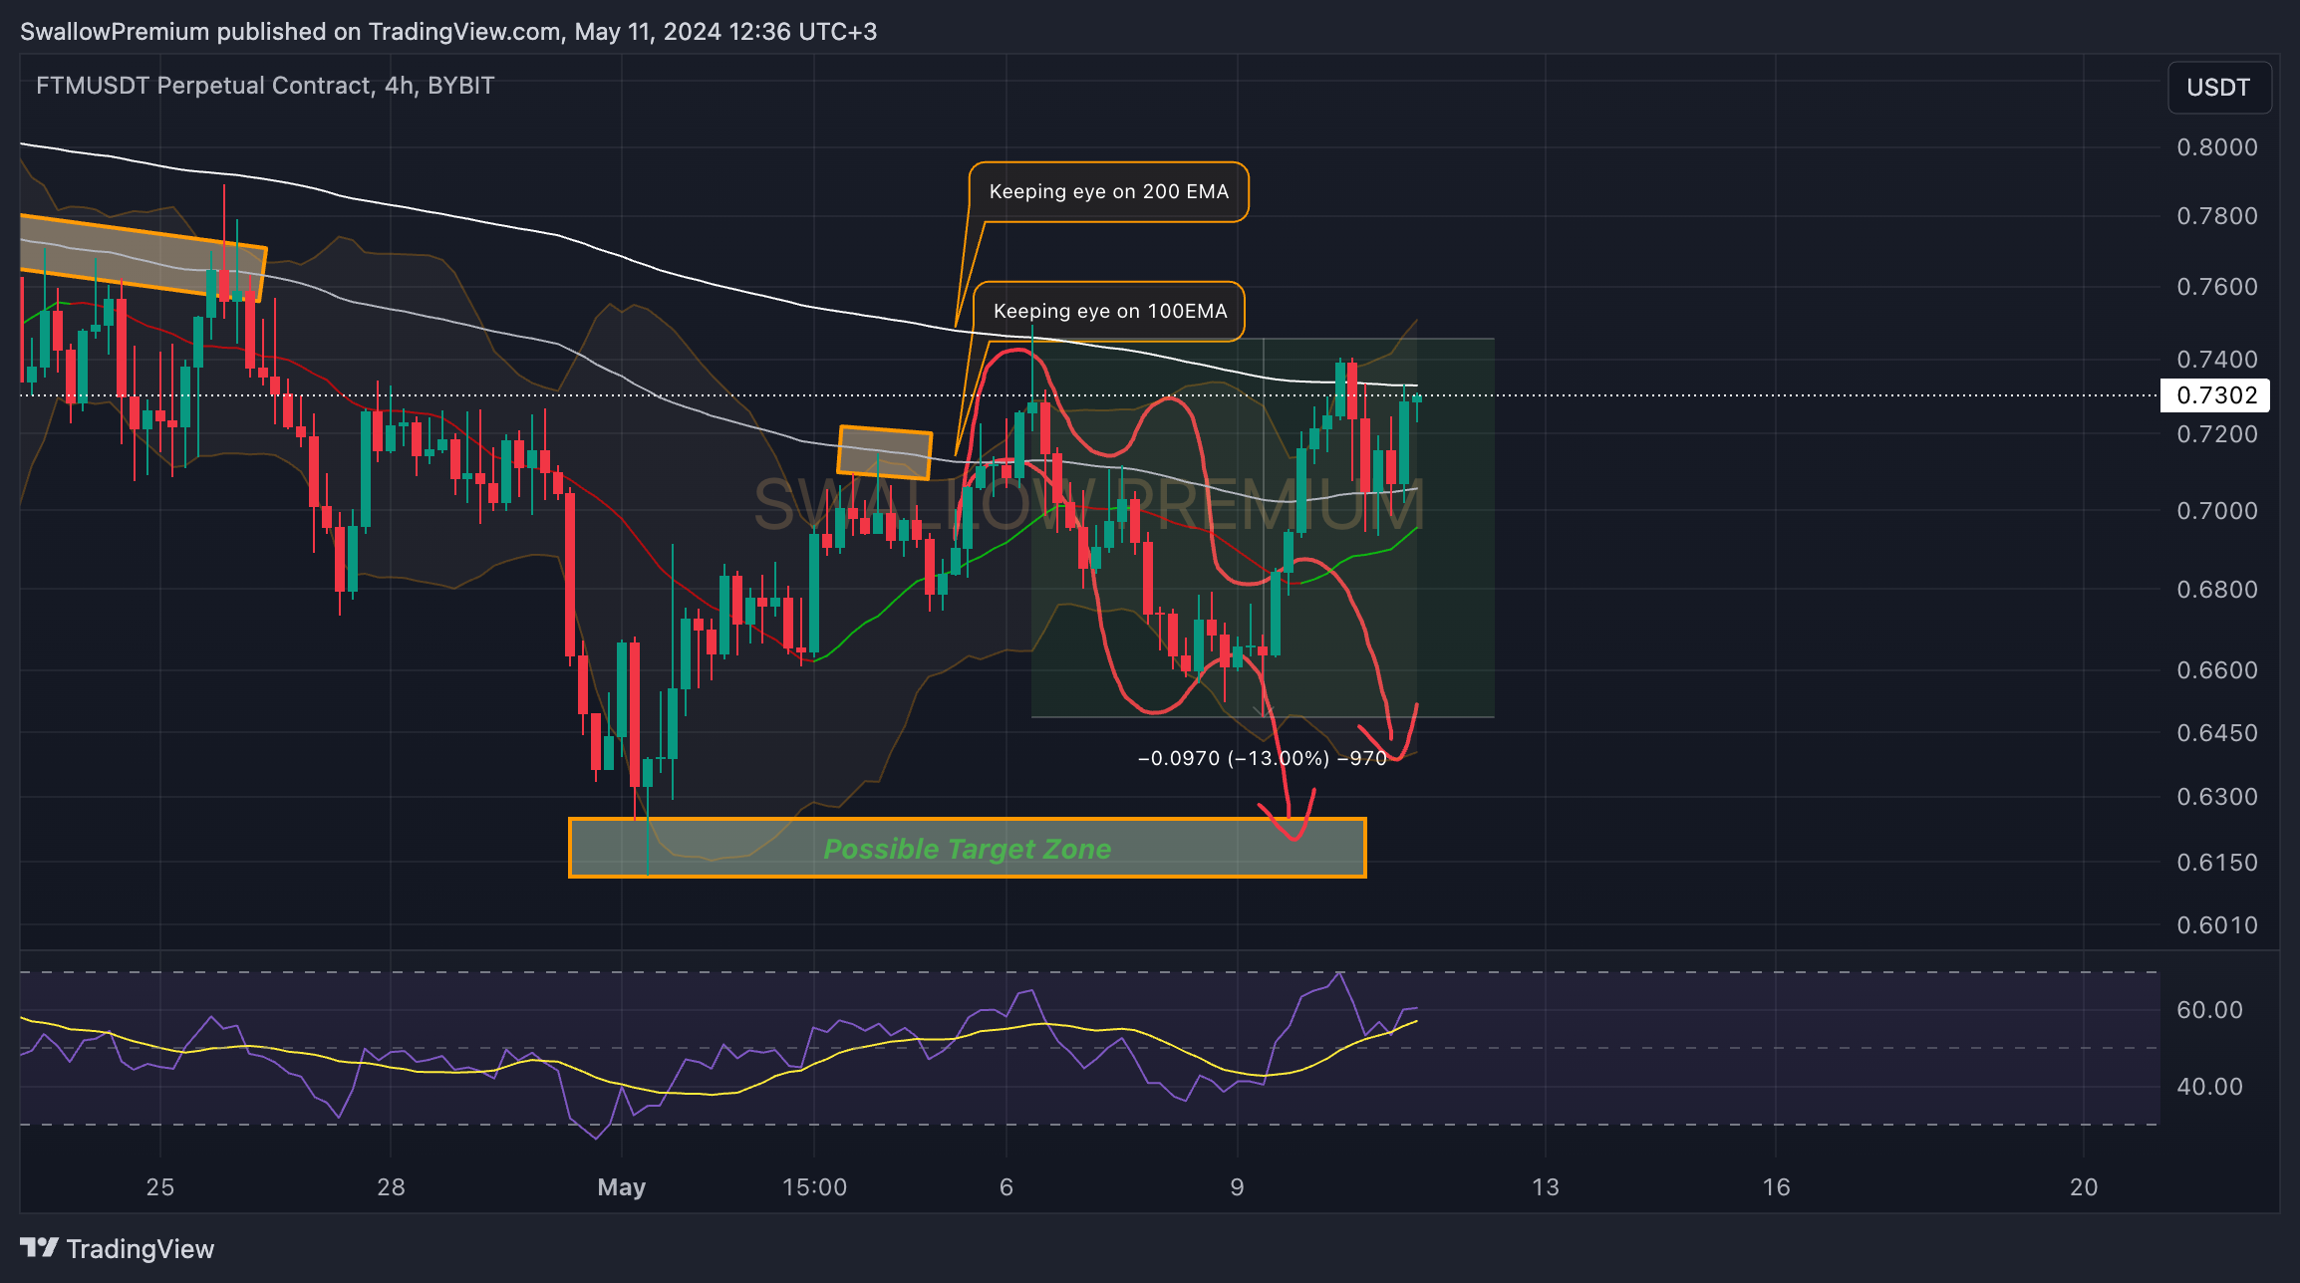Click the RSI 60.00 axis label

point(2209,1010)
